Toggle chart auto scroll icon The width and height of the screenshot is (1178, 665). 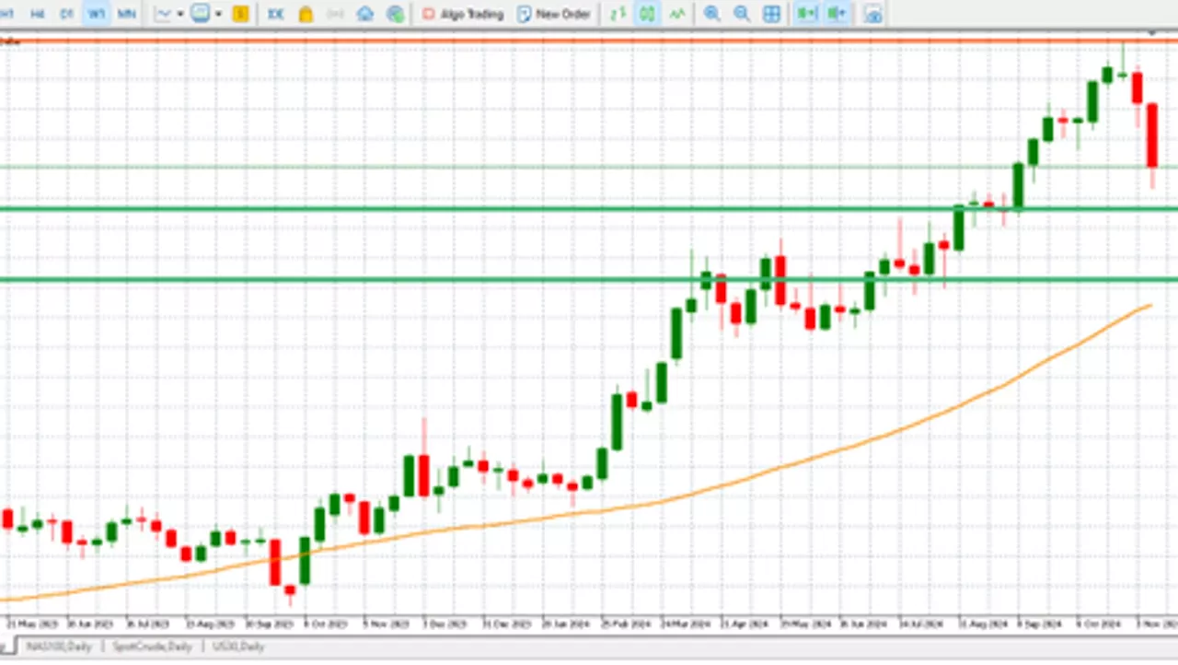(807, 14)
